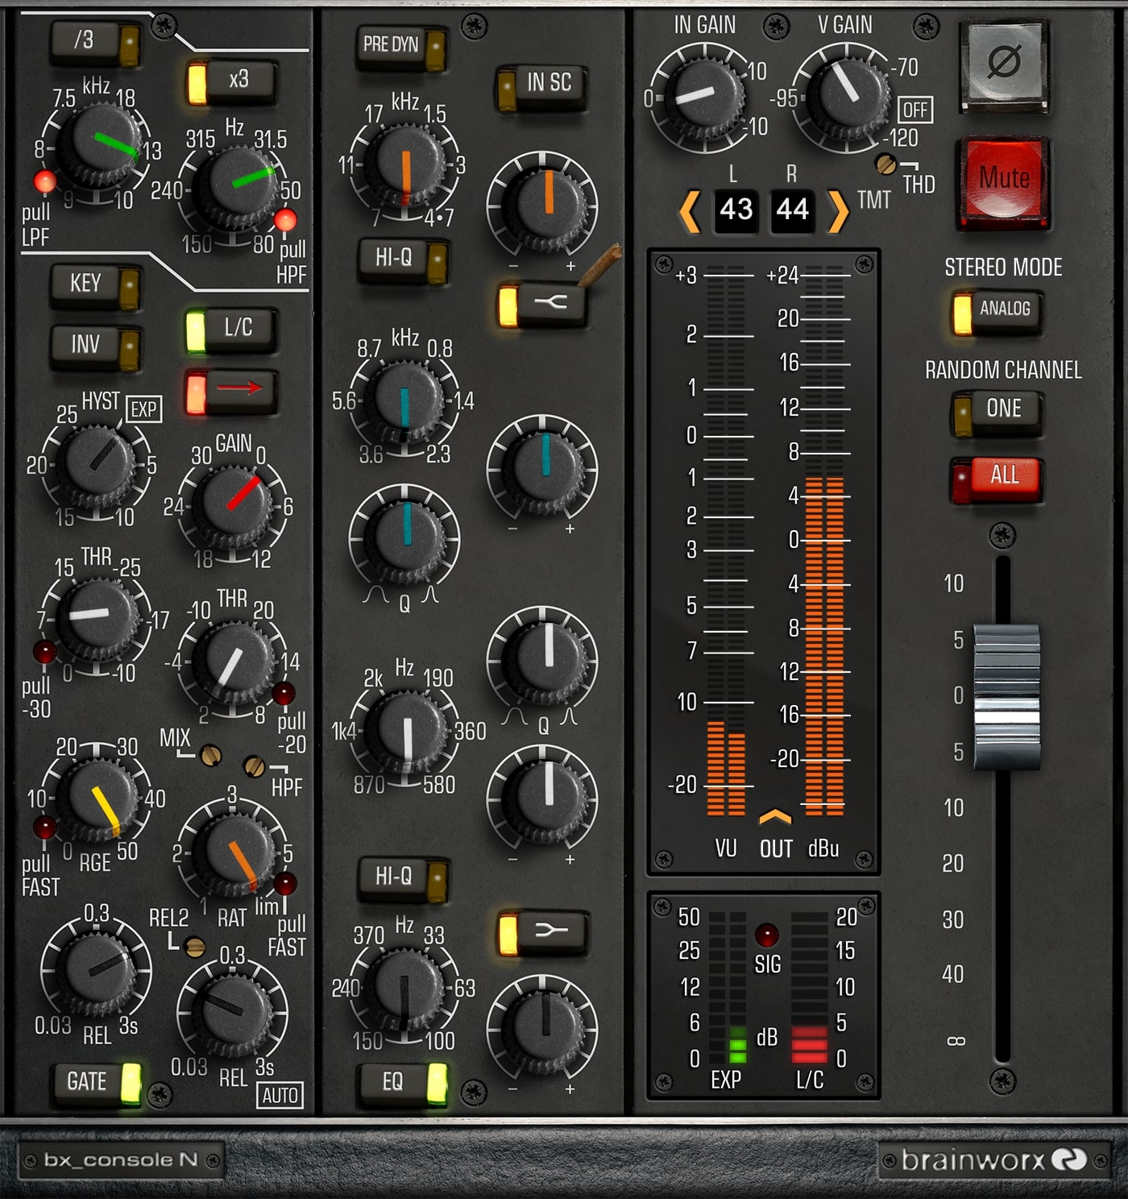
Task: Click the ALL random channel button
Action: [997, 479]
